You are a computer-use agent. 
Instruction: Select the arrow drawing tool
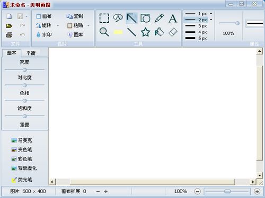[x=131, y=18]
